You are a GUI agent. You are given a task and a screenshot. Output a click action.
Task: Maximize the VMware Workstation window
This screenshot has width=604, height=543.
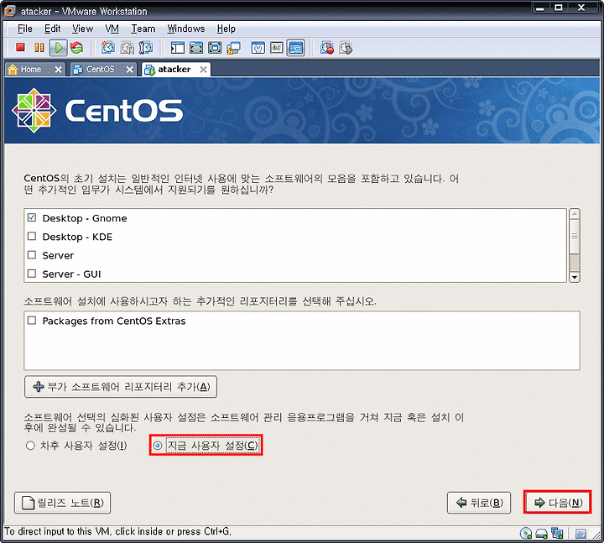click(x=559, y=8)
